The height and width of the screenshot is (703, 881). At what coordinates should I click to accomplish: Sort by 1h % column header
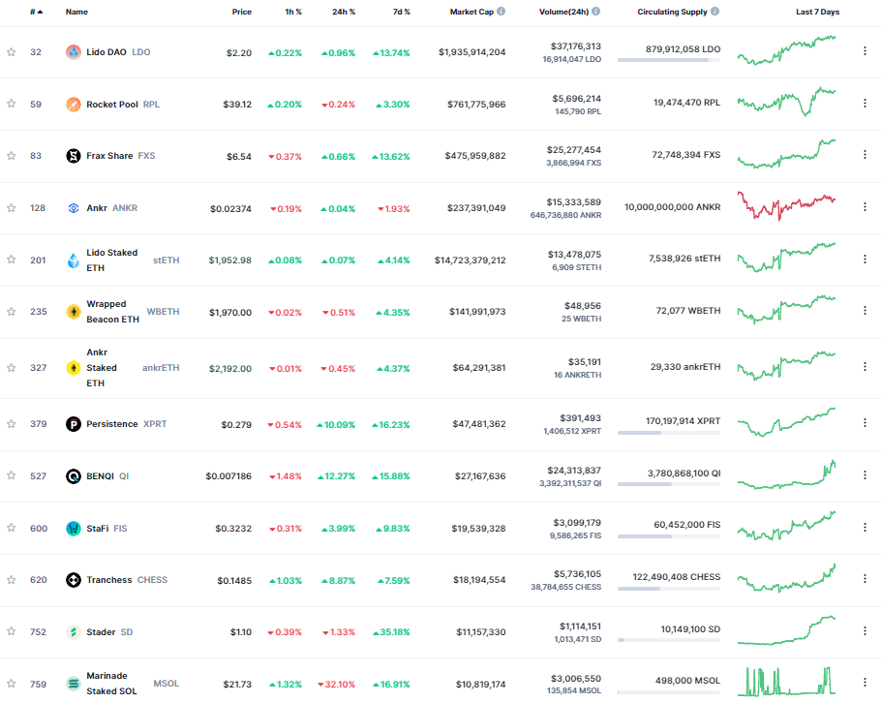(x=293, y=12)
